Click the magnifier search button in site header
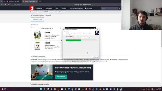162x91 pixels. [x=119, y=8]
